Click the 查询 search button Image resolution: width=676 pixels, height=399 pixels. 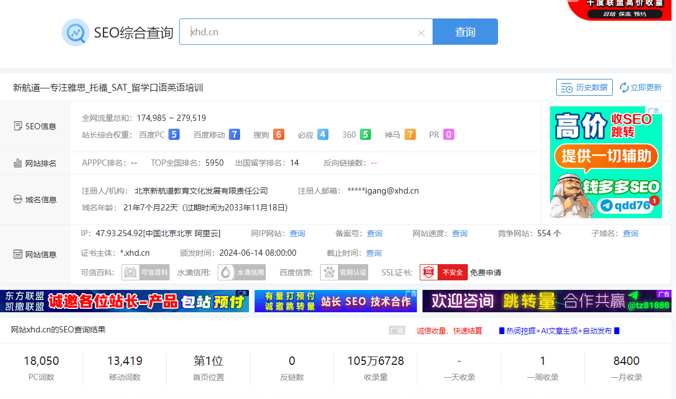pyautogui.click(x=465, y=32)
